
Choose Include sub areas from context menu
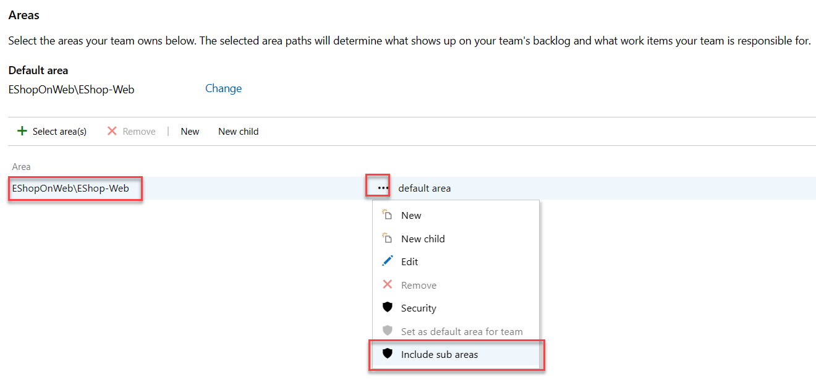point(440,355)
